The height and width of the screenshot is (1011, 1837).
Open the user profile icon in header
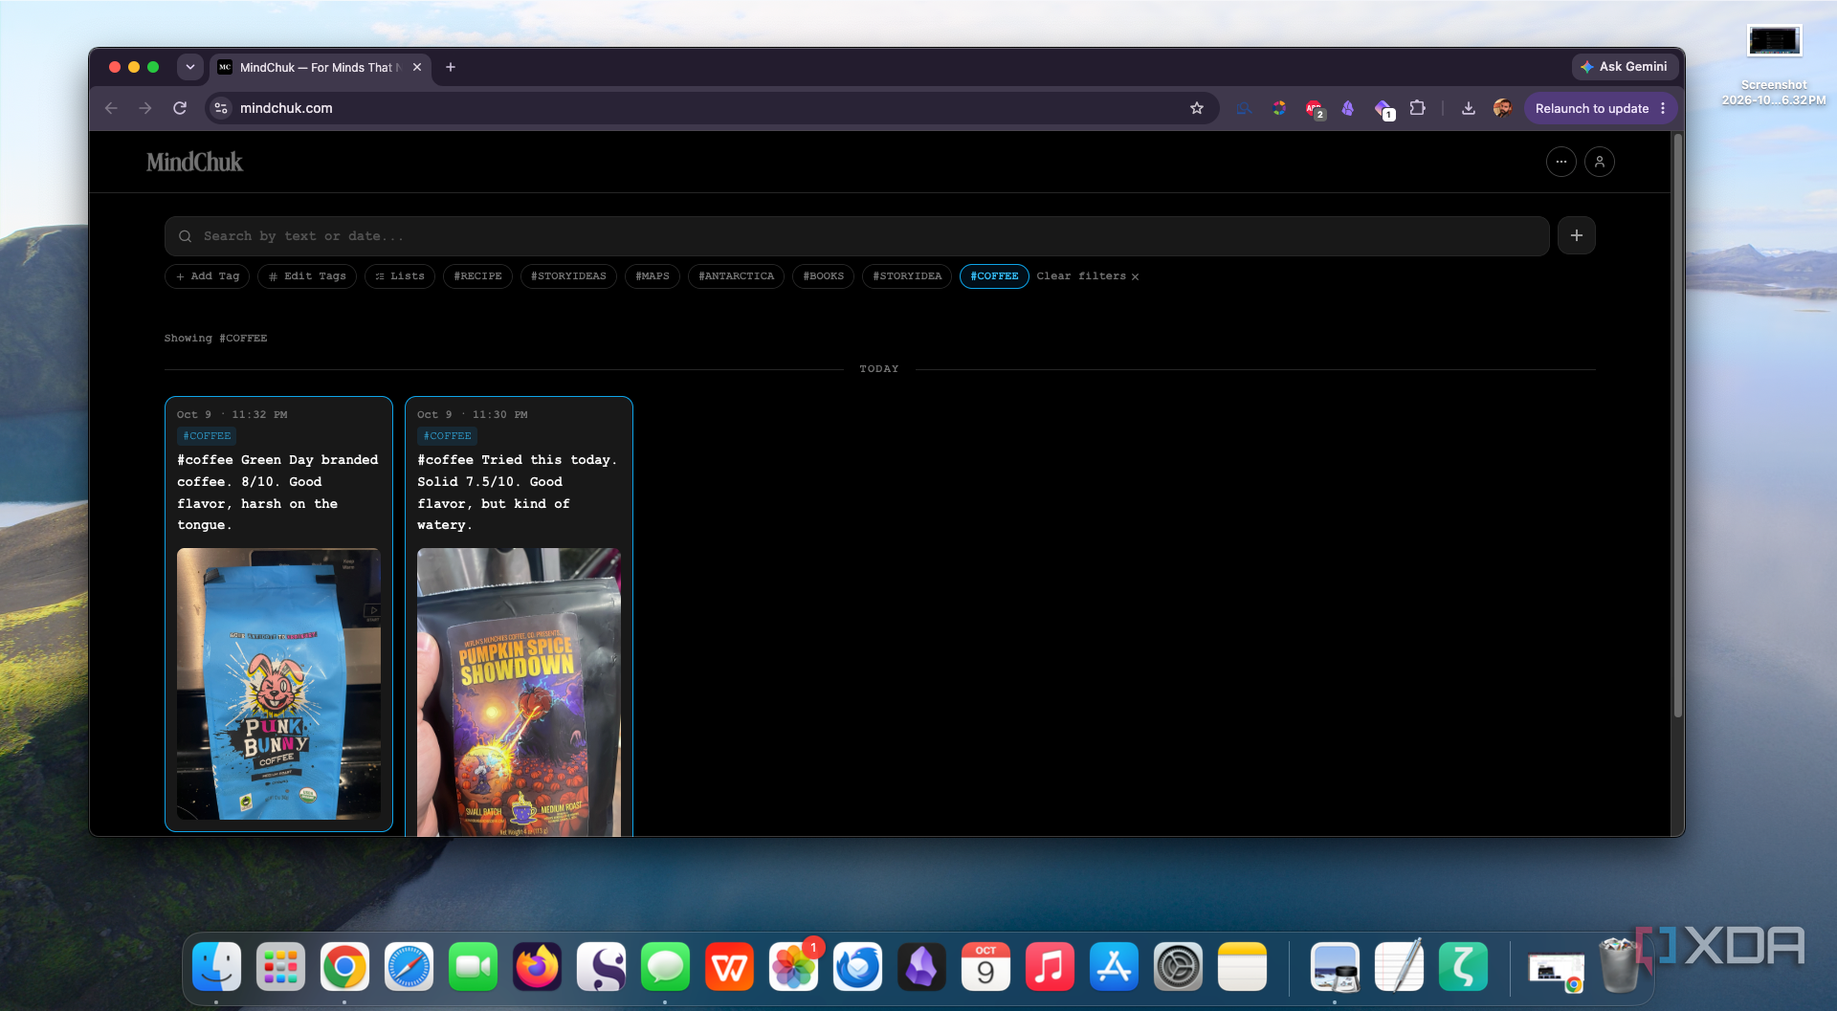(x=1599, y=162)
